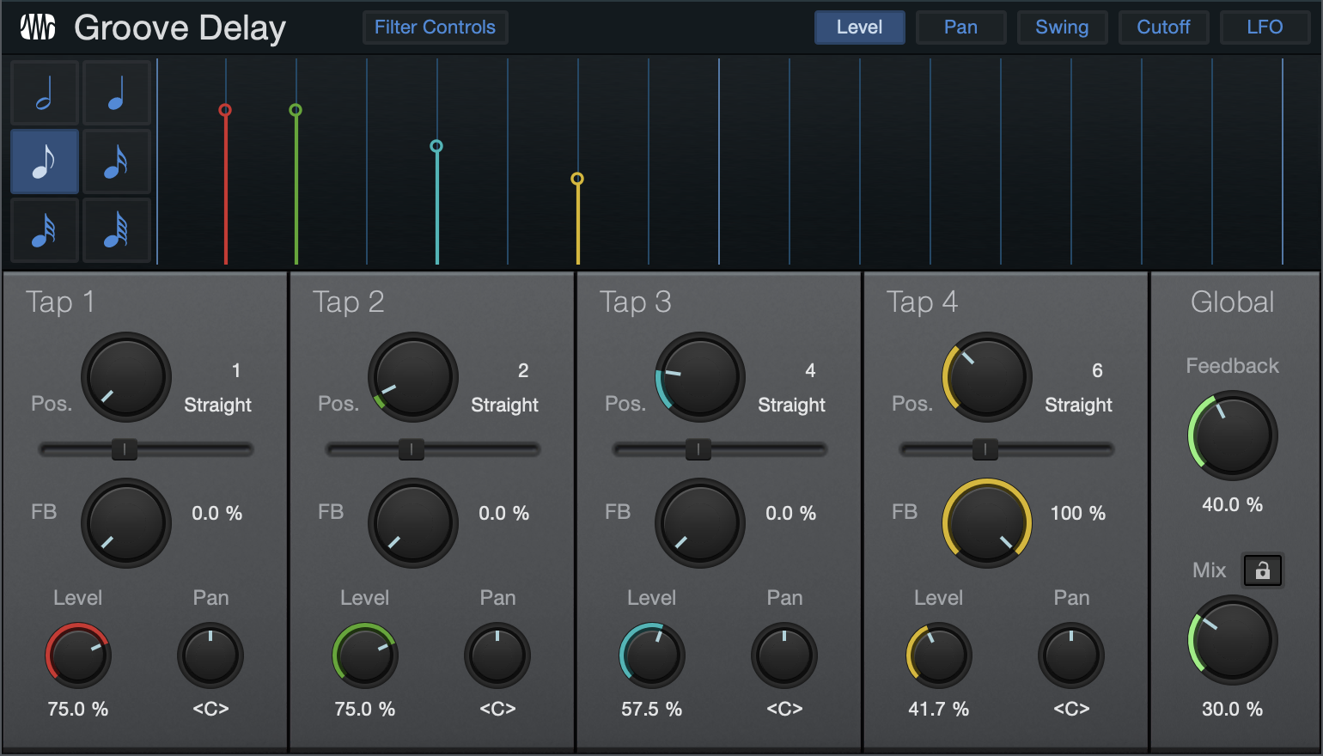
Task: Toggle the Filter Controls button
Action: [x=435, y=27]
